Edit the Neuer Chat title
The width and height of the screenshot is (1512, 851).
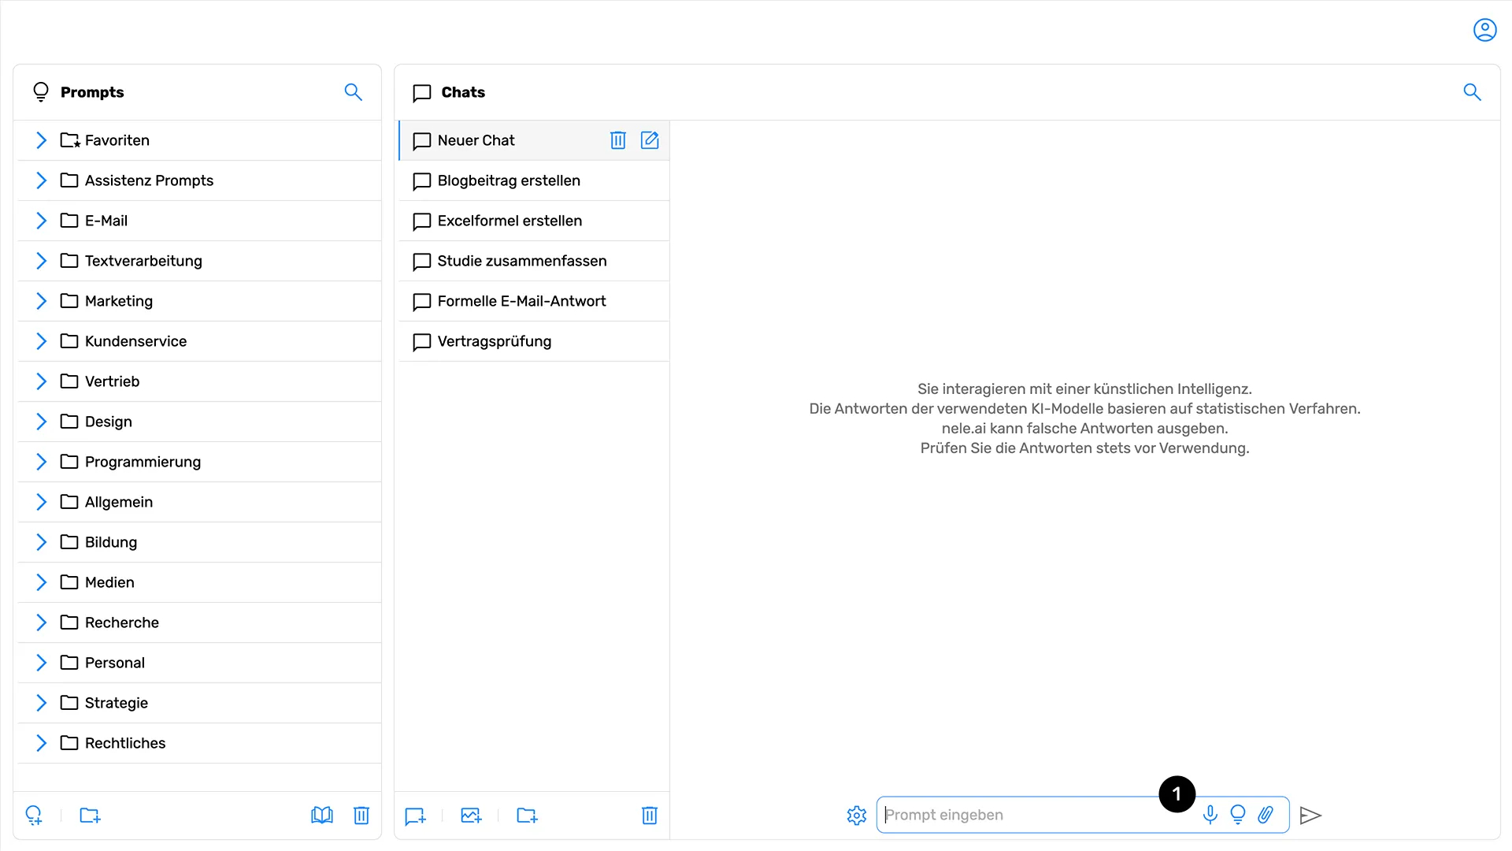coord(650,140)
